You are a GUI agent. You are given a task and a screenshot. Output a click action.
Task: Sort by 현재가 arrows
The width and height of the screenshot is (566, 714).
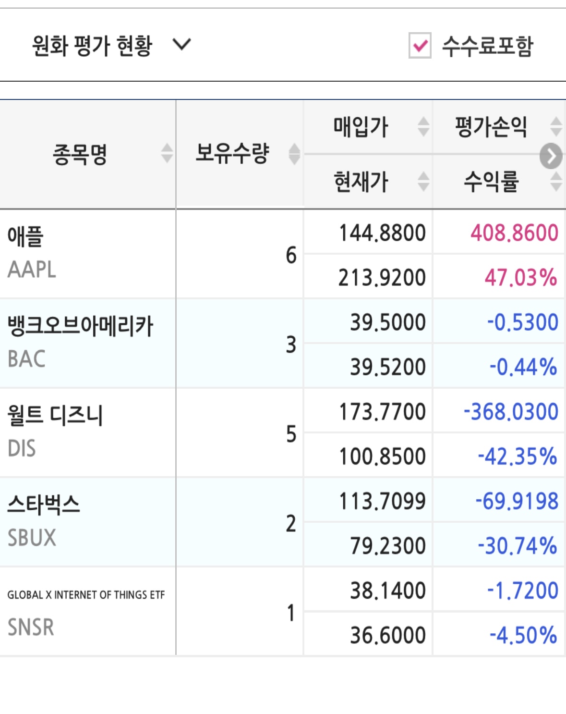[423, 182]
